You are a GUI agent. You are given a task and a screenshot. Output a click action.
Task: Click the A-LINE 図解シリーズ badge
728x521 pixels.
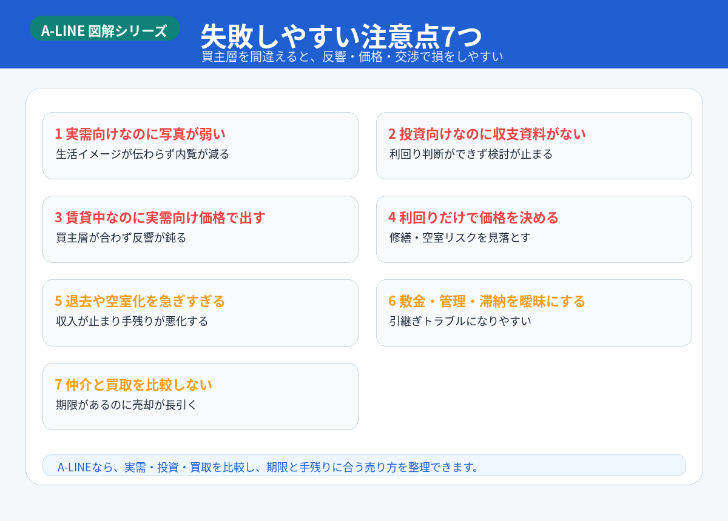105,28
